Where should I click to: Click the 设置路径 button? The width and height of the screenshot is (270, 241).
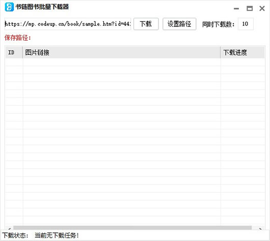[x=179, y=24]
